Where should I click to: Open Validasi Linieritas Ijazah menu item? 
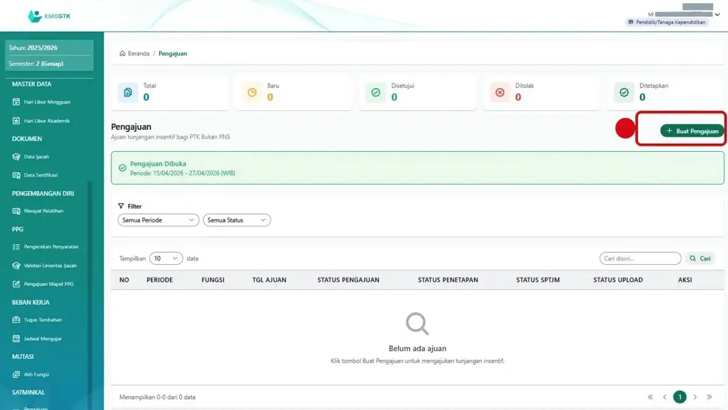click(x=50, y=265)
